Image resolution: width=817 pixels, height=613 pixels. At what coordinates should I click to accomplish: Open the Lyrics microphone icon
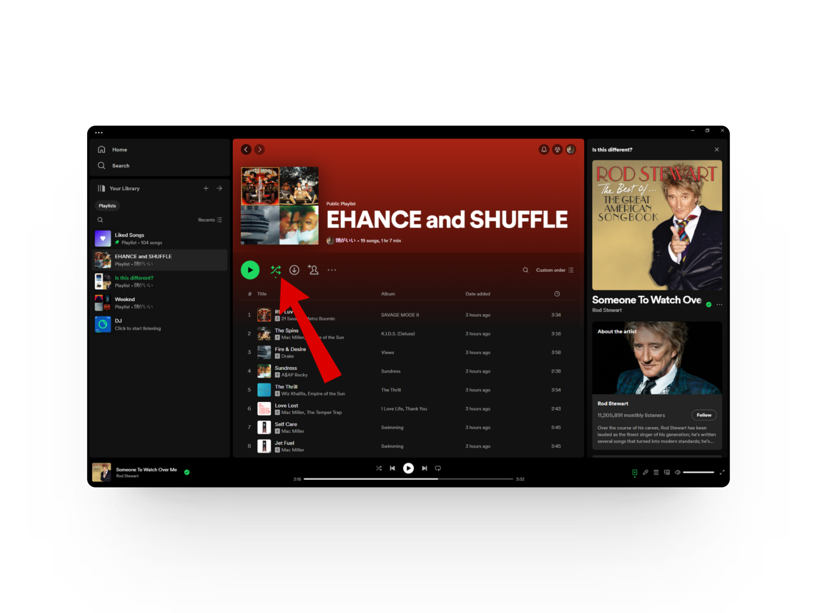click(645, 472)
